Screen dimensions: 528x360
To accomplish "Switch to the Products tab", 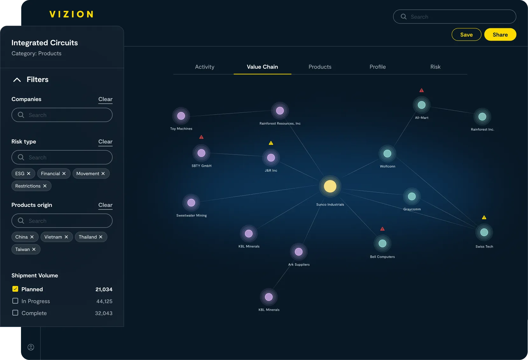I will pos(320,67).
